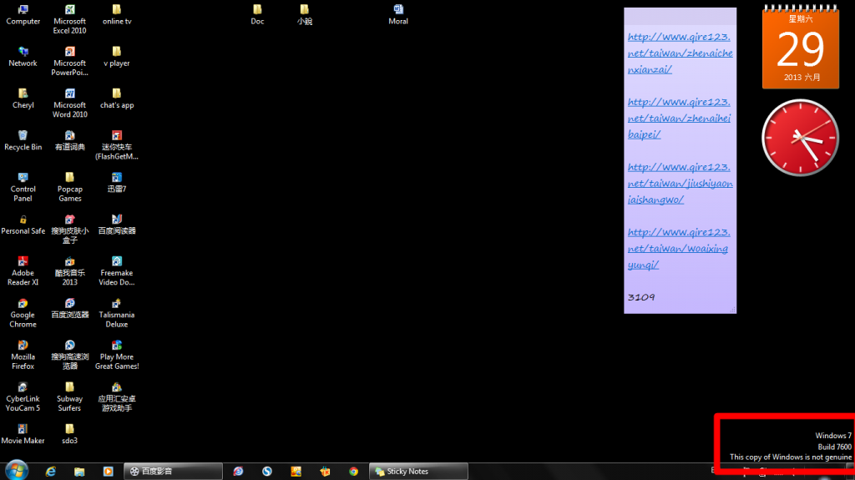Switch to 百度影音 taskbar window
The width and height of the screenshot is (855, 480).
(x=173, y=471)
